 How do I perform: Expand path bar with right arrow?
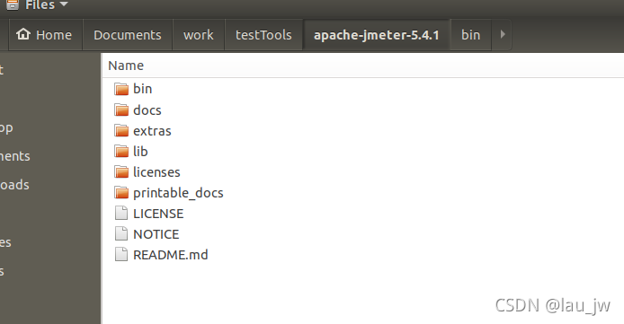coord(503,34)
